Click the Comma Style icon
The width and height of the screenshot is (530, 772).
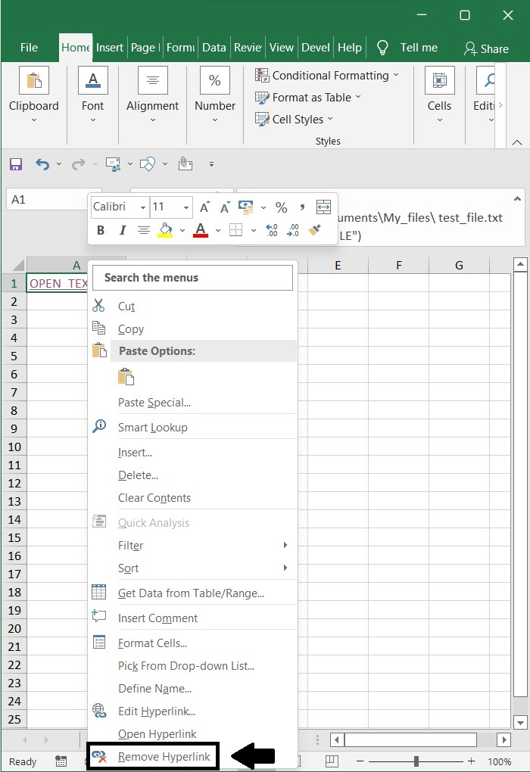click(x=302, y=207)
